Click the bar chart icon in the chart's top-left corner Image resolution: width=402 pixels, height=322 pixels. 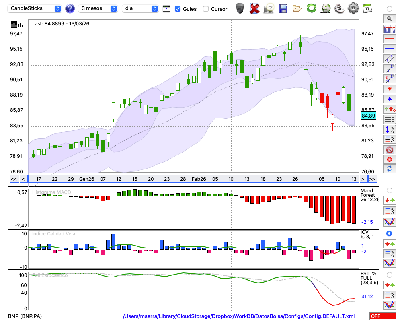click(17, 25)
